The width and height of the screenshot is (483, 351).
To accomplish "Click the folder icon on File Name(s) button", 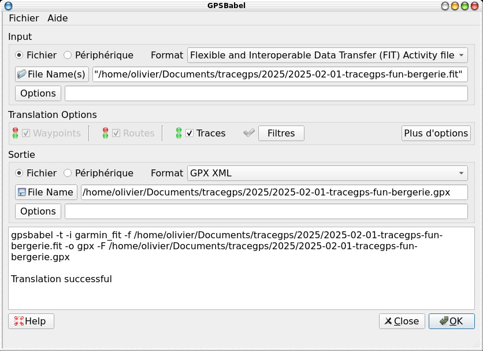I will [x=22, y=74].
